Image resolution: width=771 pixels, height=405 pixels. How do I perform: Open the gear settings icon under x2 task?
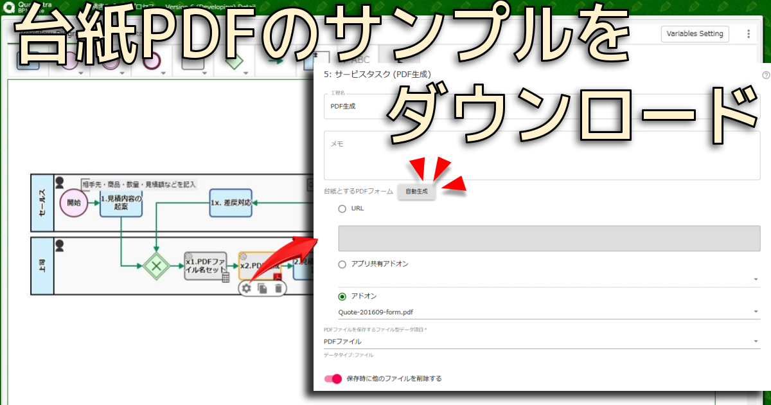click(246, 289)
